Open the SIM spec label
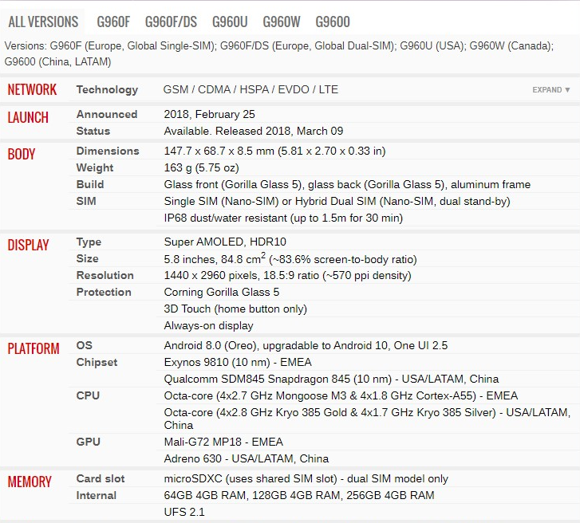Image resolution: width=580 pixels, height=523 pixels. point(86,201)
